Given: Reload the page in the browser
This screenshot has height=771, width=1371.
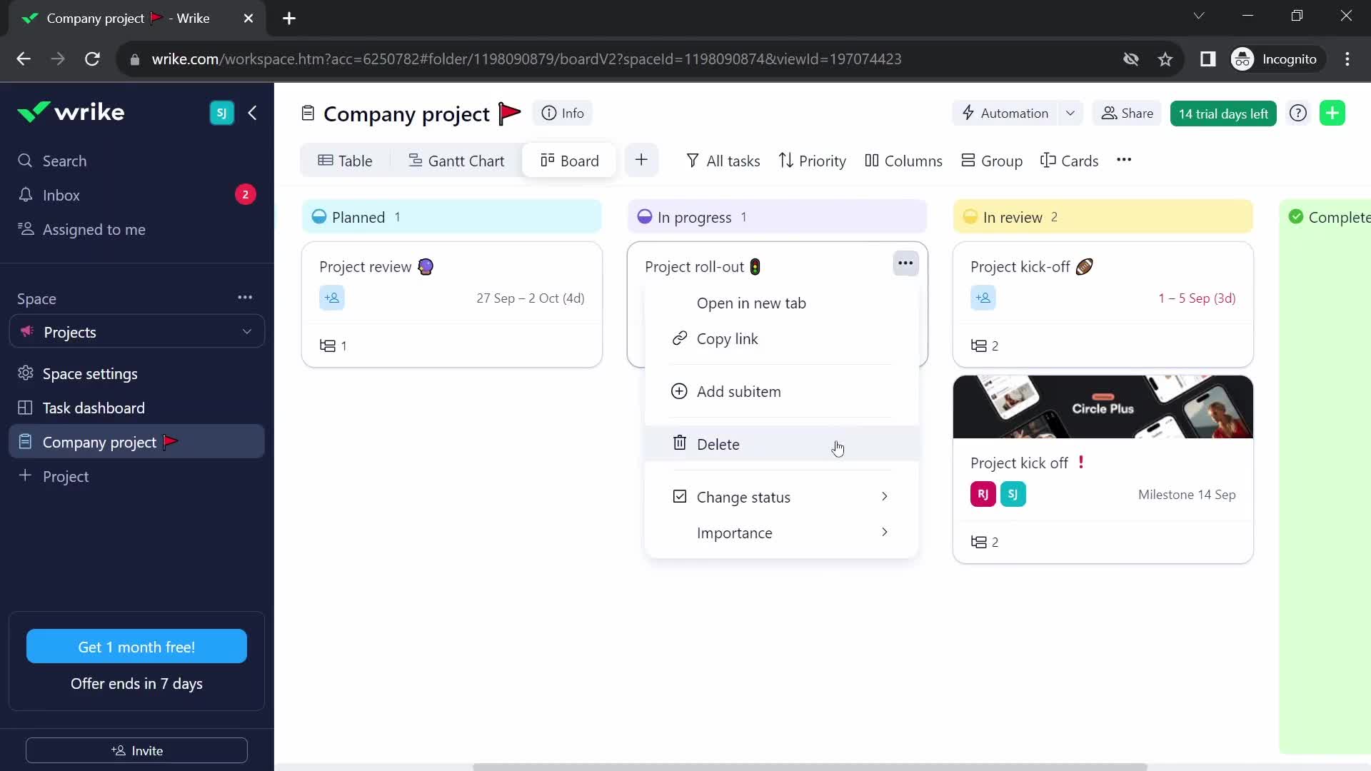Looking at the screenshot, I should [x=92, y=59].
